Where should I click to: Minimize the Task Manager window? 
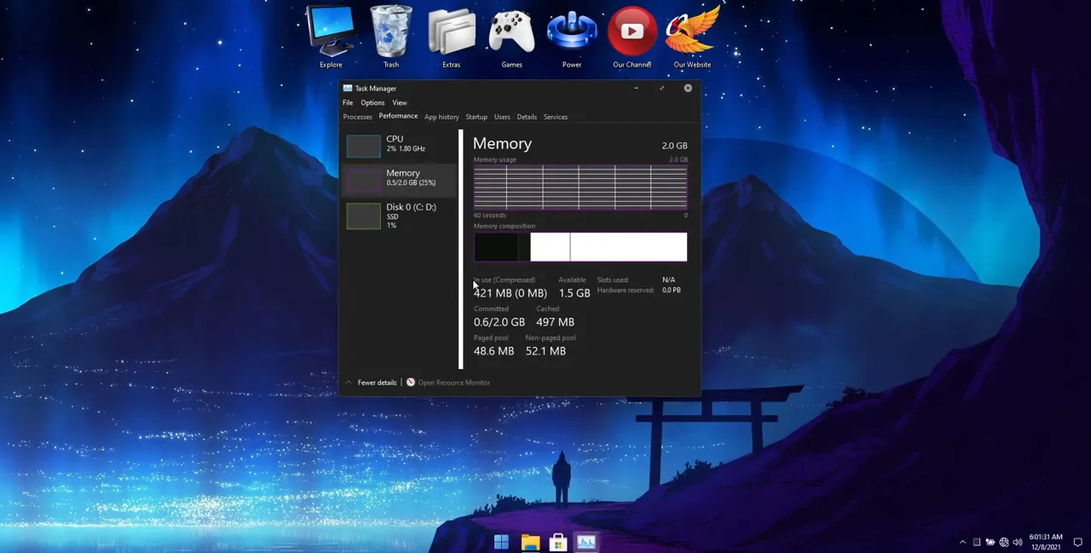(x=636, y=88)
